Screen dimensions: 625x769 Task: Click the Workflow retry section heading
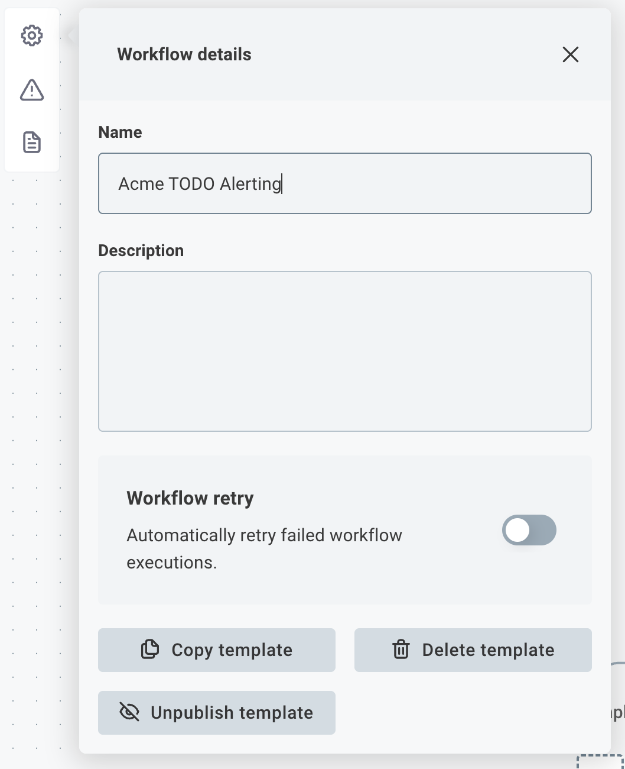click(x=190, y=498)
